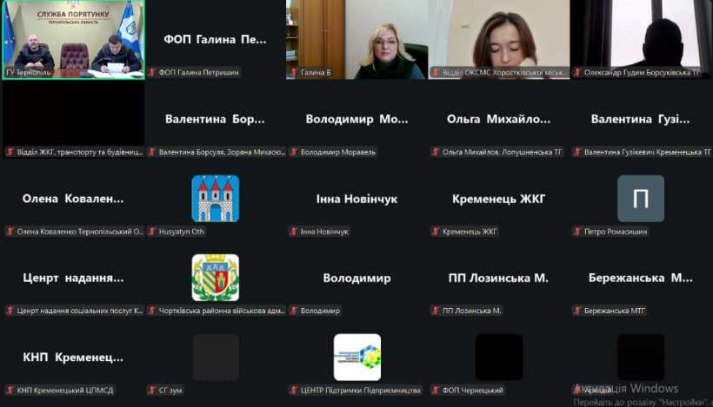Click Чортківська районна coat of arms avatar

coord(215,278)
